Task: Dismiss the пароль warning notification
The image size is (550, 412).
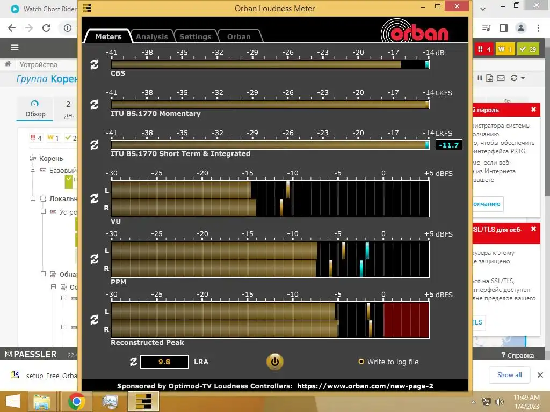Action: (533, 109)
